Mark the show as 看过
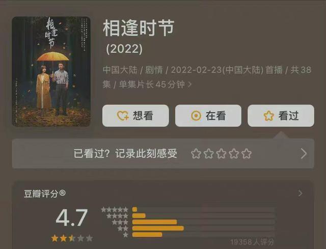Image resolution: width=326 pixels, height=249 pixels. [281, 116]
